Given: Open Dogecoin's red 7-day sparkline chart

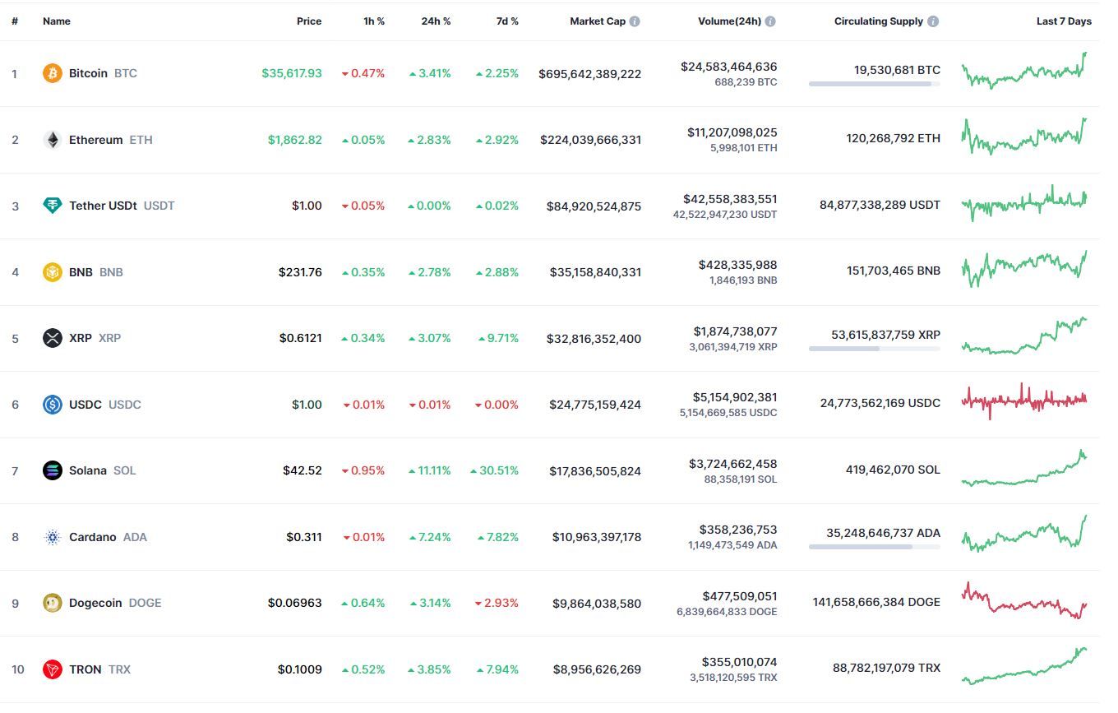Looking at the screenshot, I should pyautogui.click(x=1024, y=601).
